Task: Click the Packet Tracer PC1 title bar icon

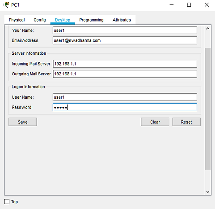Action: coord(6,4)
